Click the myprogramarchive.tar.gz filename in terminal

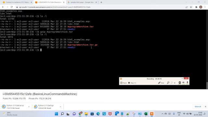pos(82,45)
